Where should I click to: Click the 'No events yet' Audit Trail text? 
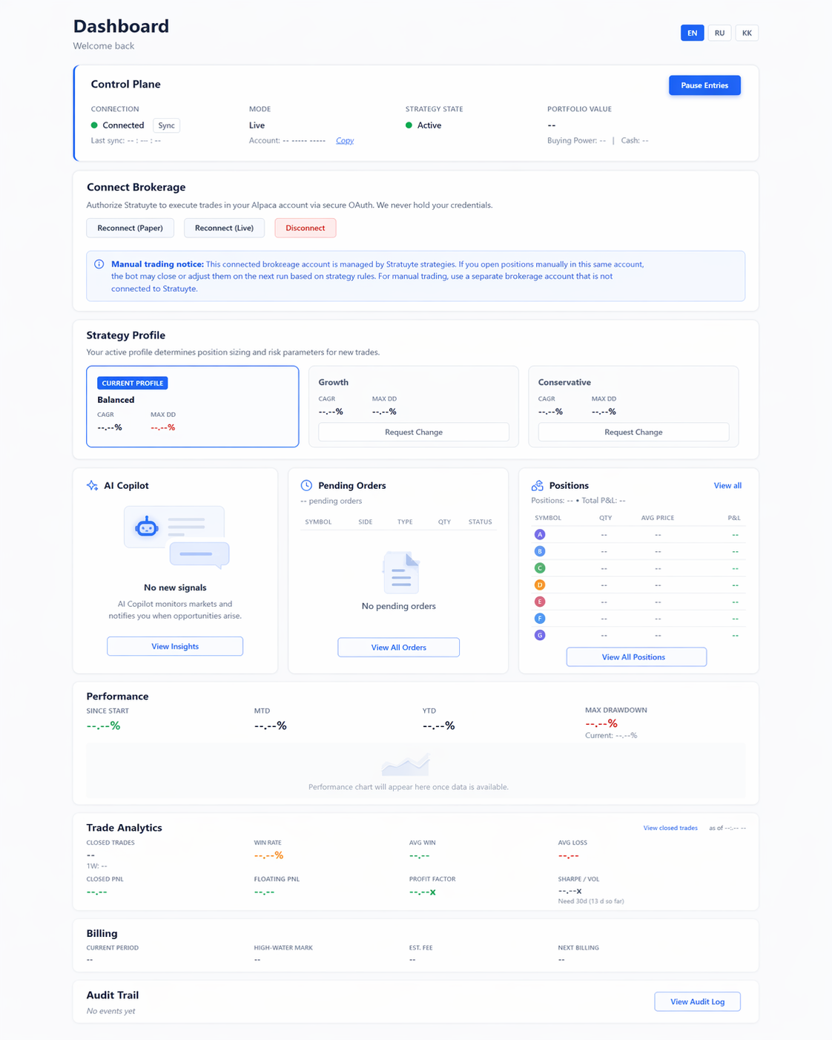(110, 1012)
